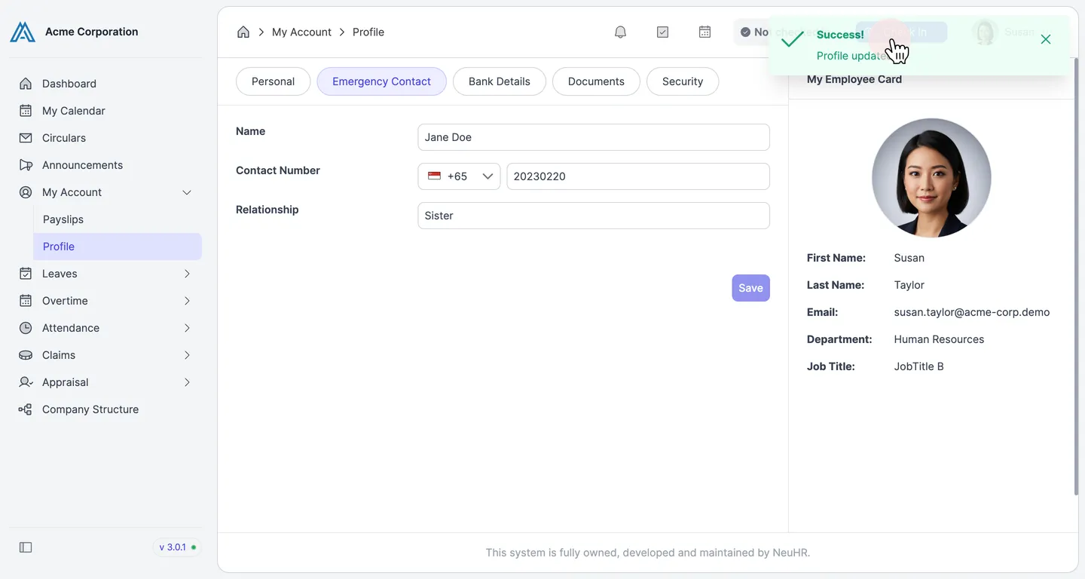Click the Profile breadcrumb text
Viewport: 1085px width, 579px height.
[368, 32]
